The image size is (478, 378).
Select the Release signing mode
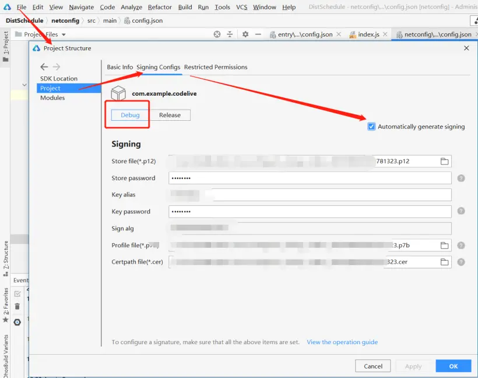pos(170,115)
